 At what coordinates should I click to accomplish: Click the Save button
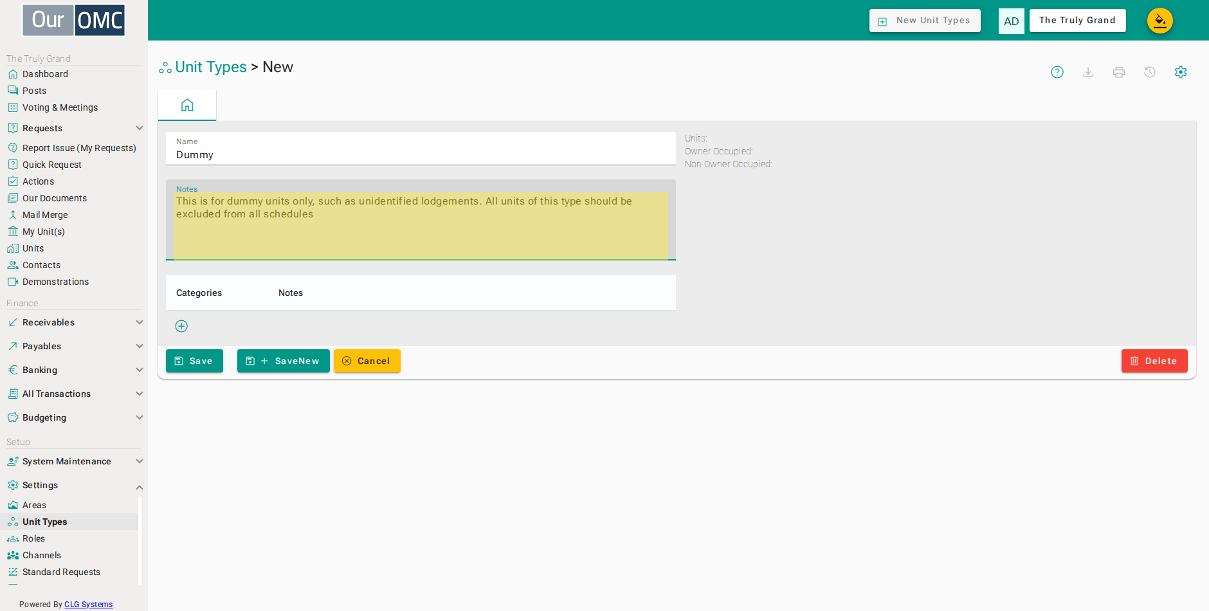(x=194, y=361)
